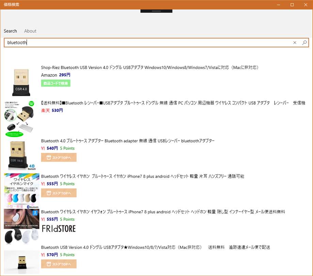
Task: Click the dark handle bar at top center
Action: (x=156, y=11)
